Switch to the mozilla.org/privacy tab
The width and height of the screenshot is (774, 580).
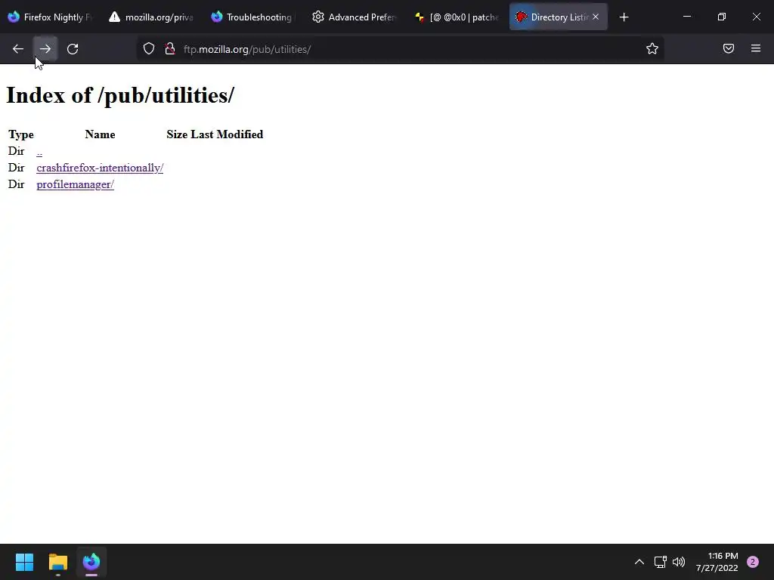pyautogui.click(x=151, y=17)
